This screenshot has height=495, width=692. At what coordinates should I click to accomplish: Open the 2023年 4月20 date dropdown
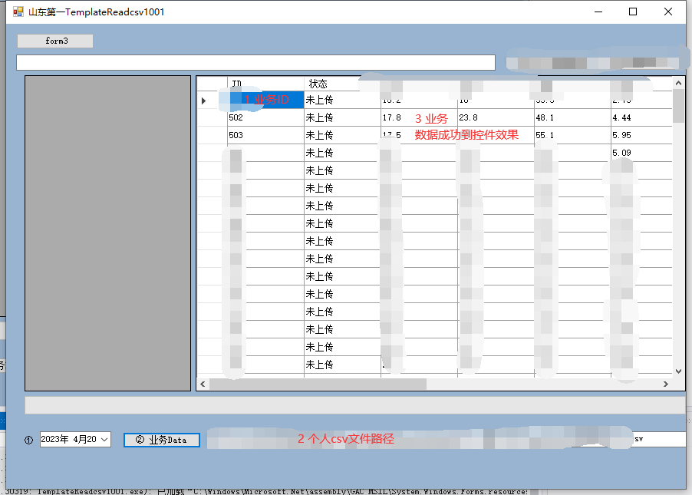point(106,439)
